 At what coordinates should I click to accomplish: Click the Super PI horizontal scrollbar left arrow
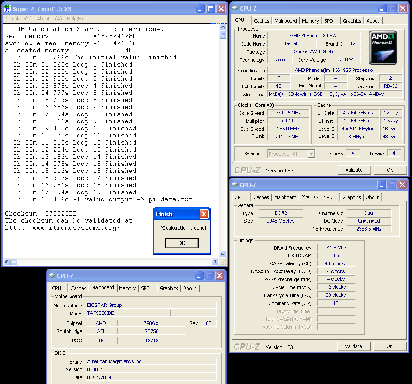[7, 262]
